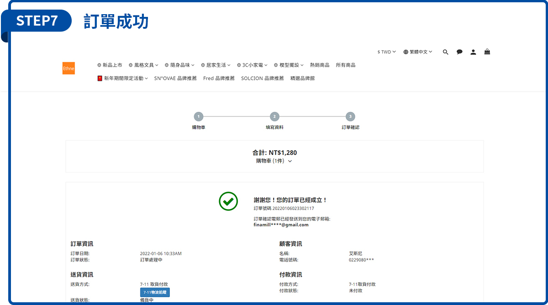The width and height of the screenshot is (548, 305).
Task: Expand the 購物車 (1件) summary
Action: [x=274, y=161]
